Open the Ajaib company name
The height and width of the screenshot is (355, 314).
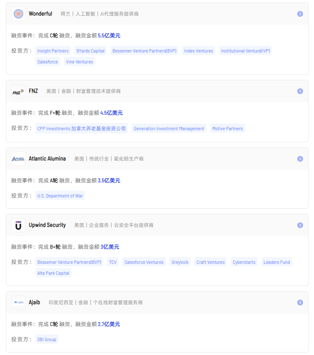34,302
